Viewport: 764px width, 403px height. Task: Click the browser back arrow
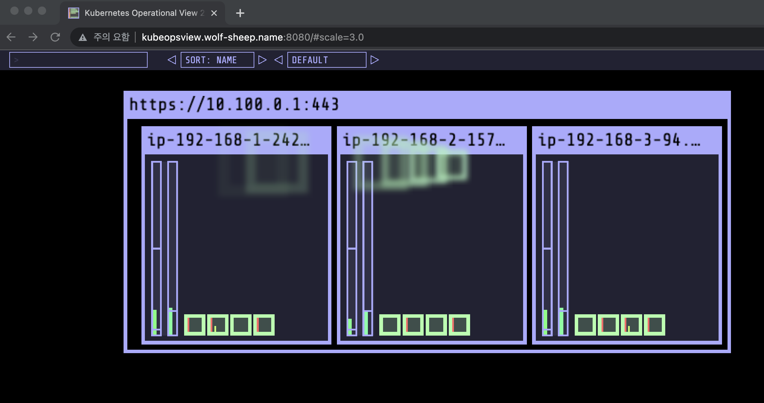pyautogui.click(x=11, y=37)
